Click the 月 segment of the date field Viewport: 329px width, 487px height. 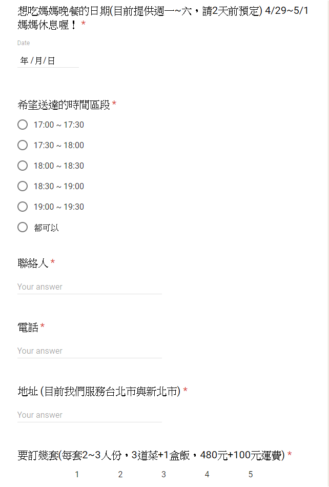[38, 60]
